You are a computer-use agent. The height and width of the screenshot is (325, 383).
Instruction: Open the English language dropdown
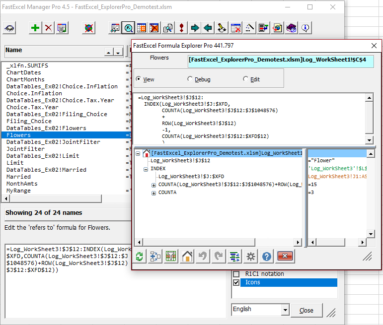284,310
